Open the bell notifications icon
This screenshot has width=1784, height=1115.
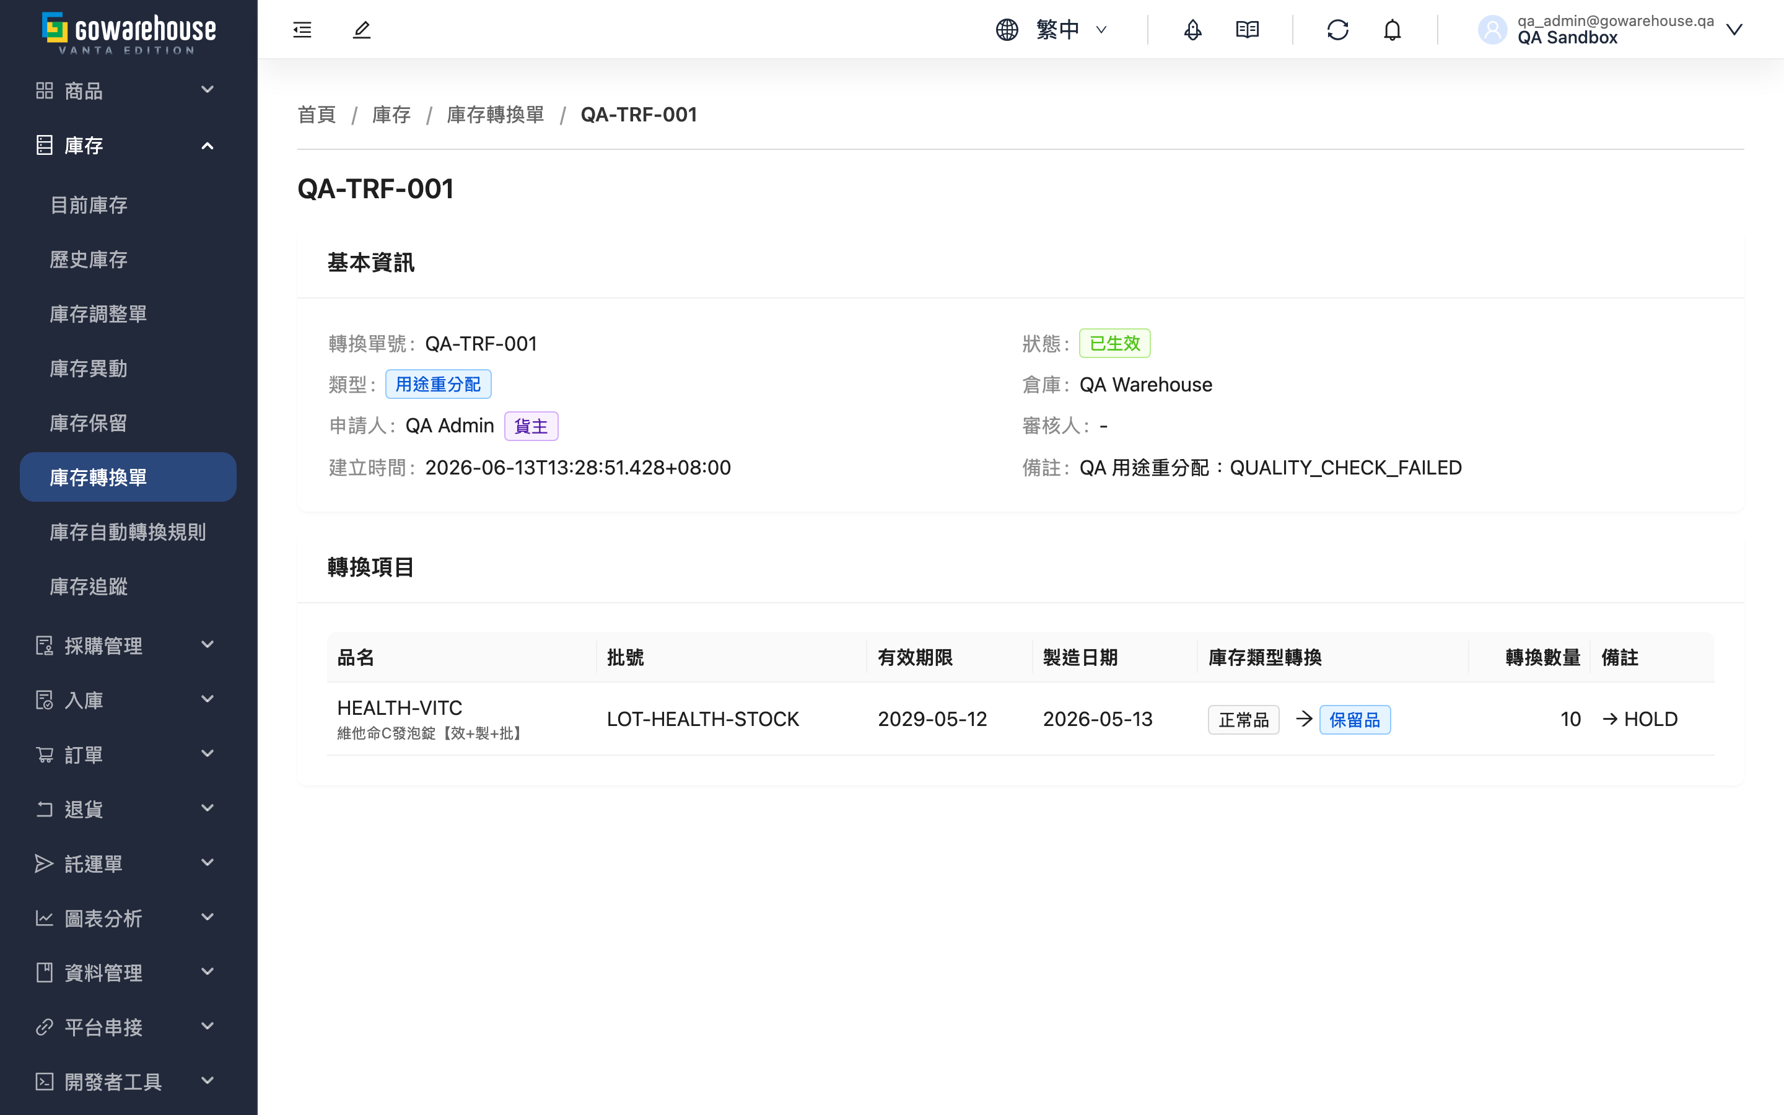[1392, 30]
